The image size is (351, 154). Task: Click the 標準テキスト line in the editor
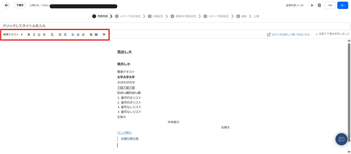(126, 72)
